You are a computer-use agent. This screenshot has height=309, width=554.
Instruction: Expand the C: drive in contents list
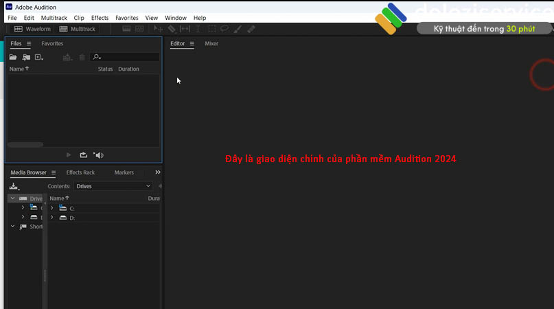click(x=51, y=208)
